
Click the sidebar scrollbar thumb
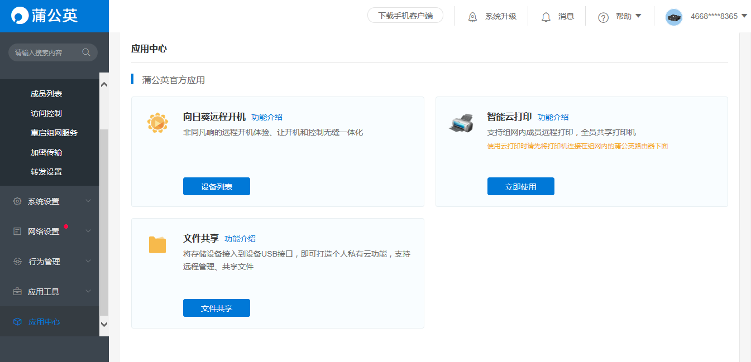click(x=104, y=223)
